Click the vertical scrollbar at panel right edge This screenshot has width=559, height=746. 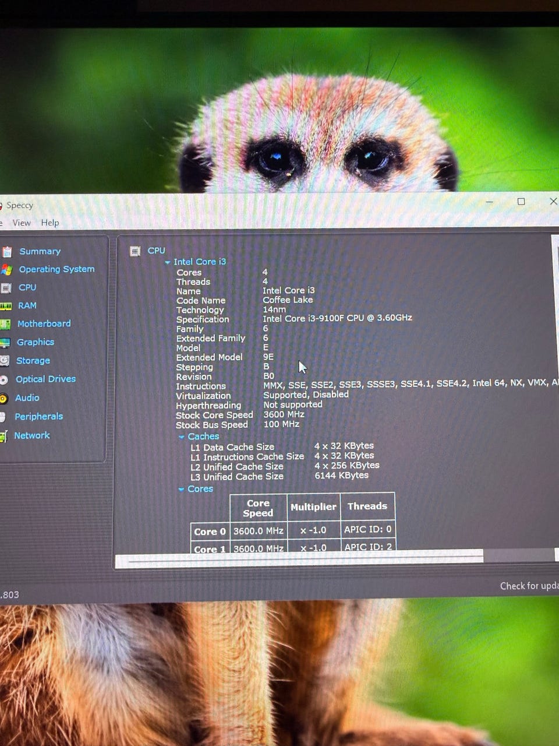(555, 390)
